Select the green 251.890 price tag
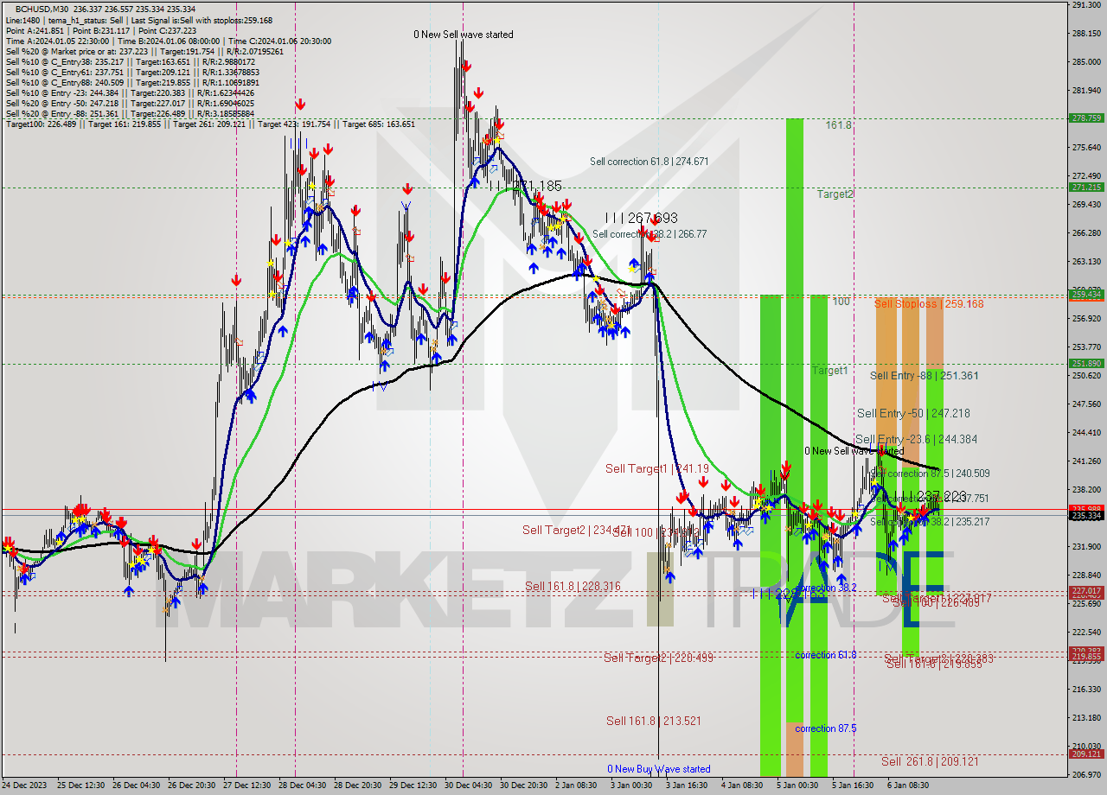This screenshot has height=795, width=1107. 1086,364
